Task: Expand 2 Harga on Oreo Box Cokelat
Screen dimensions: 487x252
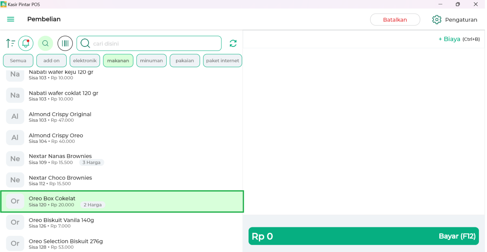Action: (x=93, y=205)
